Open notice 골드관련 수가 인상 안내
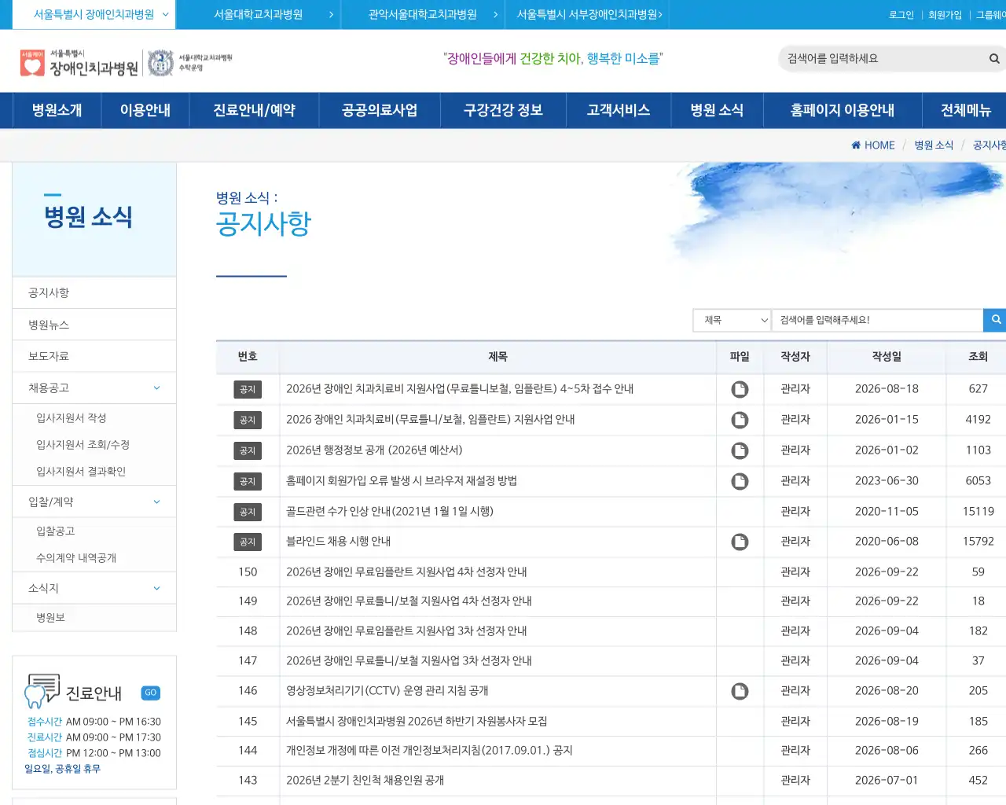The image size is (1006, 805). 390,511
